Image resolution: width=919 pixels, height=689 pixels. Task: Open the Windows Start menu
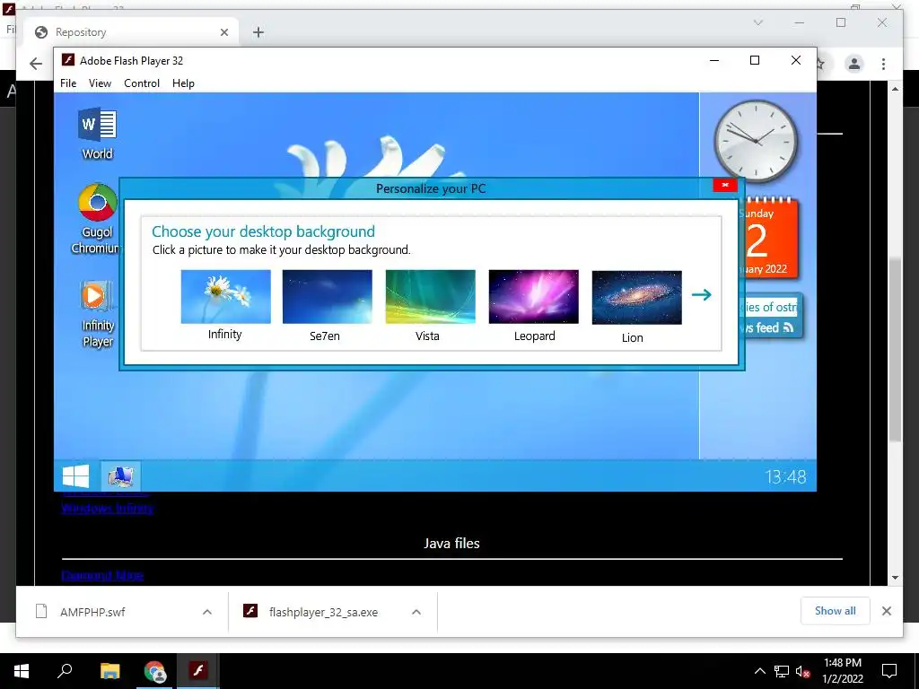coord(22,671)
